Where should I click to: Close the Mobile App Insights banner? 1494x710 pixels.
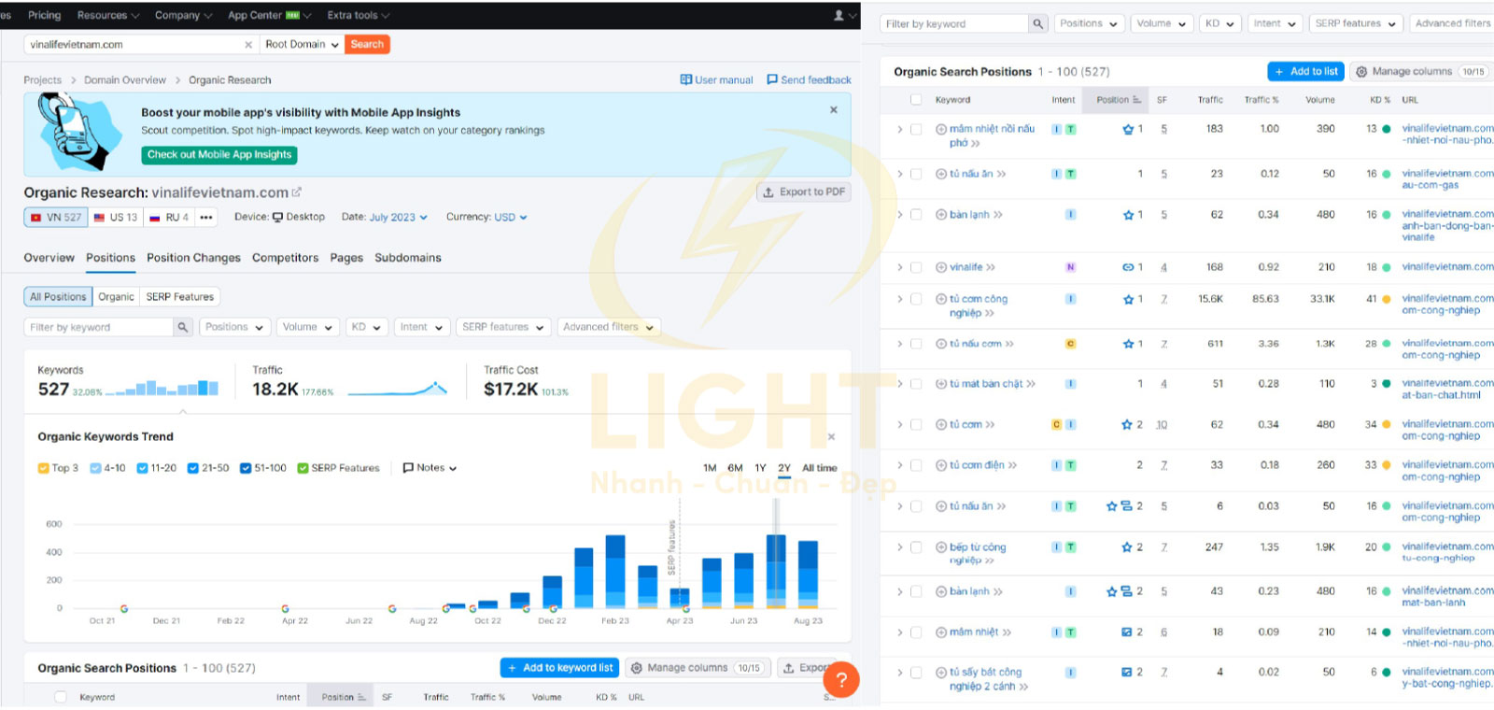click(x=834, y=110)
